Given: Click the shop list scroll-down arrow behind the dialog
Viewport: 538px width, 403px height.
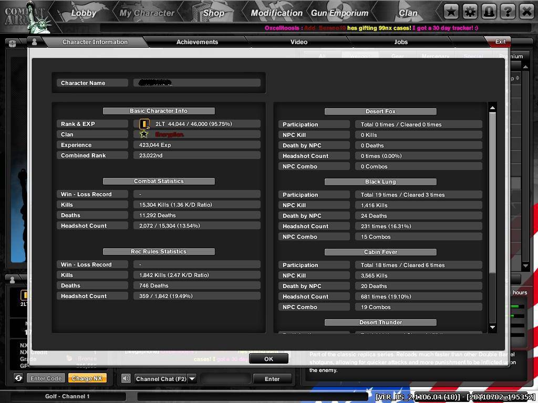Looking at the screenshot, I should (525, 266).
